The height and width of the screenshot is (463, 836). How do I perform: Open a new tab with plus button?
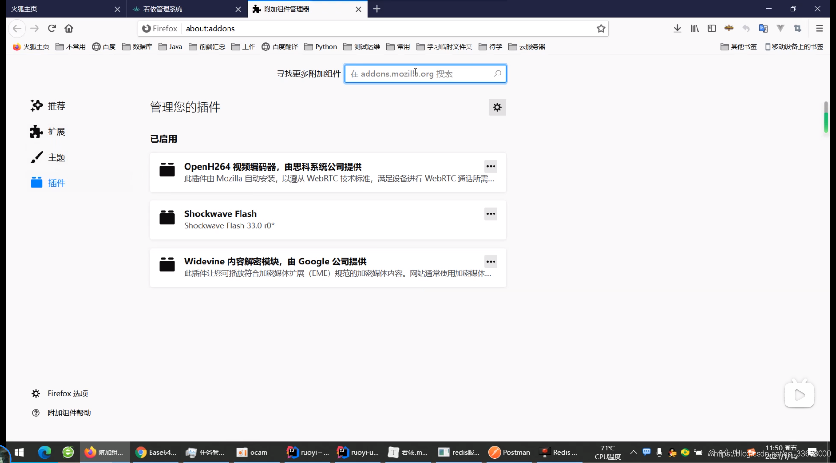377,9
